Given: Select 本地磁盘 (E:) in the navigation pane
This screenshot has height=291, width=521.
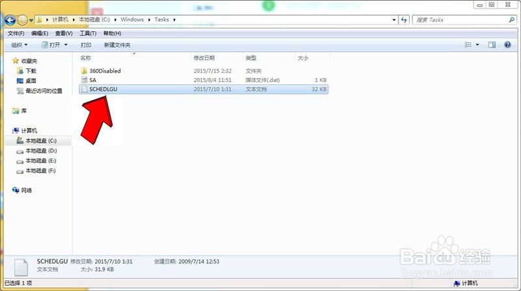Looking at the screenshot, I should 41,160.
